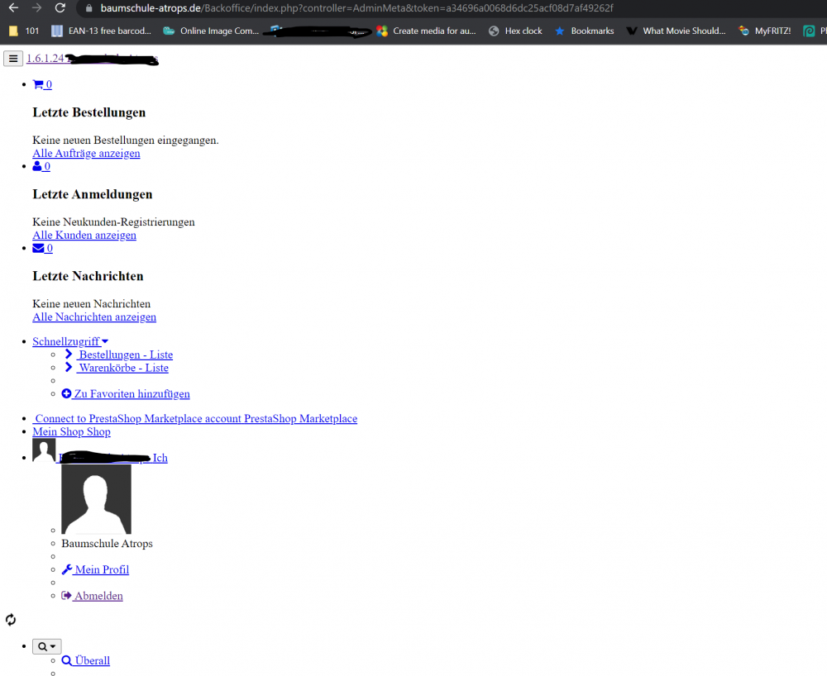827x676 pixels.
Task: Click the magnifier icon in the search box
Action: 42,645
